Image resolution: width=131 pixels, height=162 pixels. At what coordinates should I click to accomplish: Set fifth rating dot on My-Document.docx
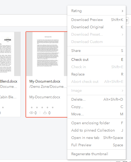(53, 107)
